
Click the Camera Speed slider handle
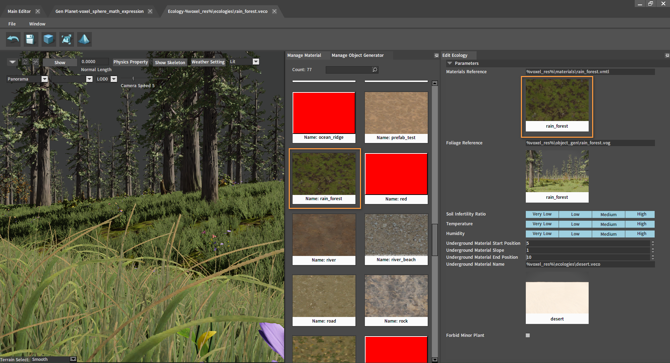click(x=133, y=79)
